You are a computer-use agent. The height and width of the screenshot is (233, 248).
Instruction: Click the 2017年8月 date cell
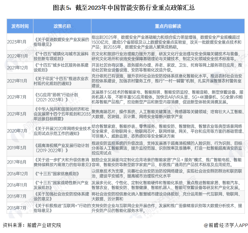tap(20, 162)
